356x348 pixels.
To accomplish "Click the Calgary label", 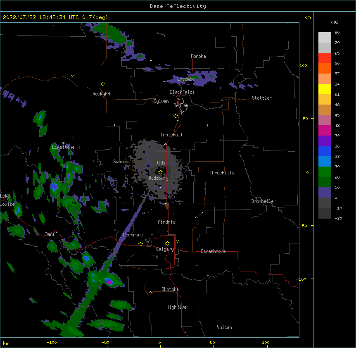I will click(165, 249).
